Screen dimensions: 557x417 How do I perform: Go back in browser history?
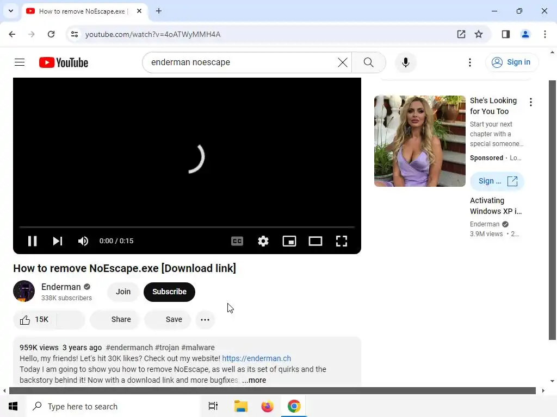(12, 34)
